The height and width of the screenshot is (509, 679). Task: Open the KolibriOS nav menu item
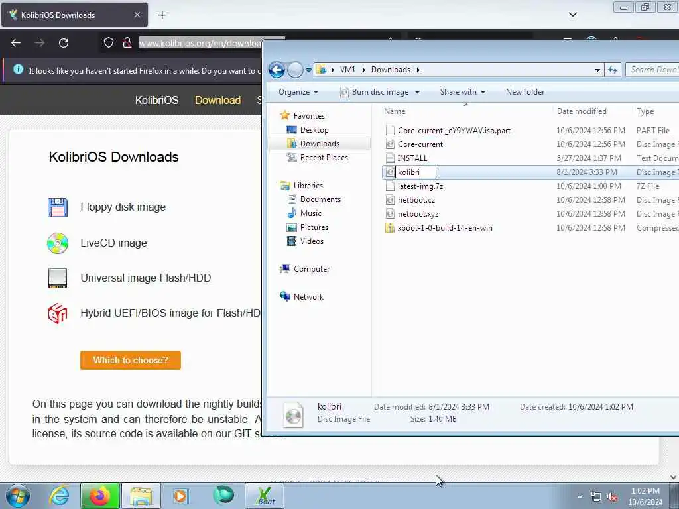pyautogui.click(x=156, y=101)
